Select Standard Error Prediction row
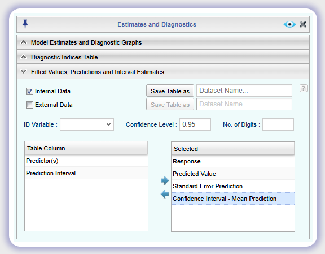This screenshot has height=254, width=325. 233,186
